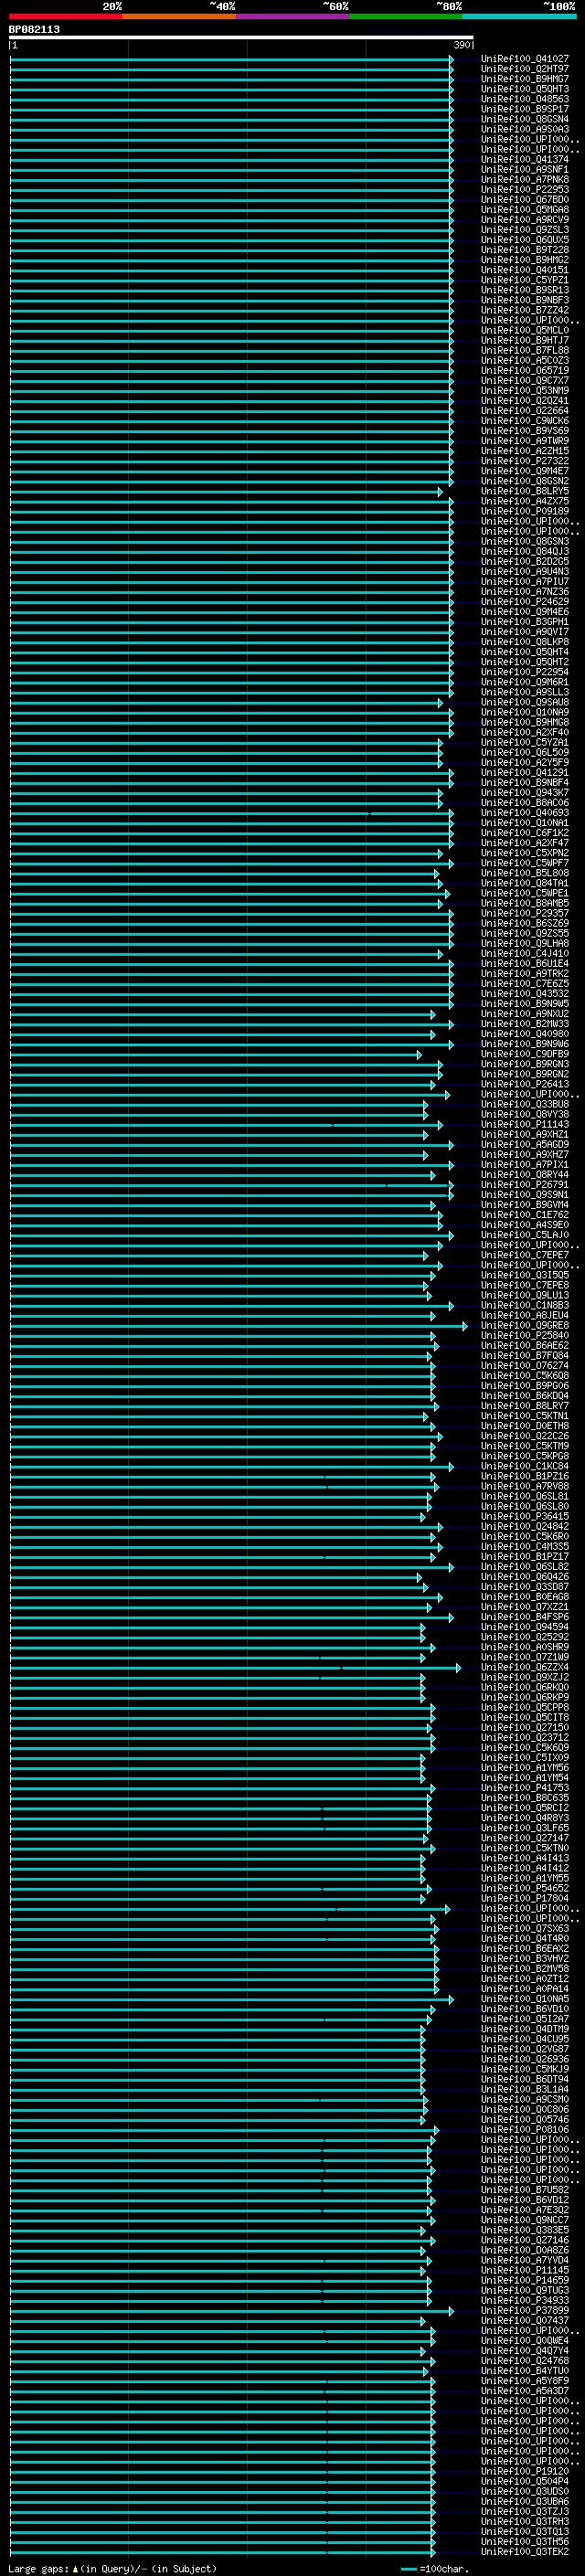Click the query end position 390 label
Screen dimensions: 585x2576
(462, 45)
